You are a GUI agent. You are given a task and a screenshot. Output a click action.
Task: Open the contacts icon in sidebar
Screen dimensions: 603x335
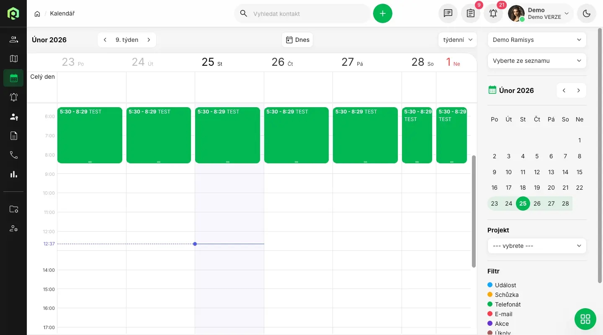tap(13, 39)
